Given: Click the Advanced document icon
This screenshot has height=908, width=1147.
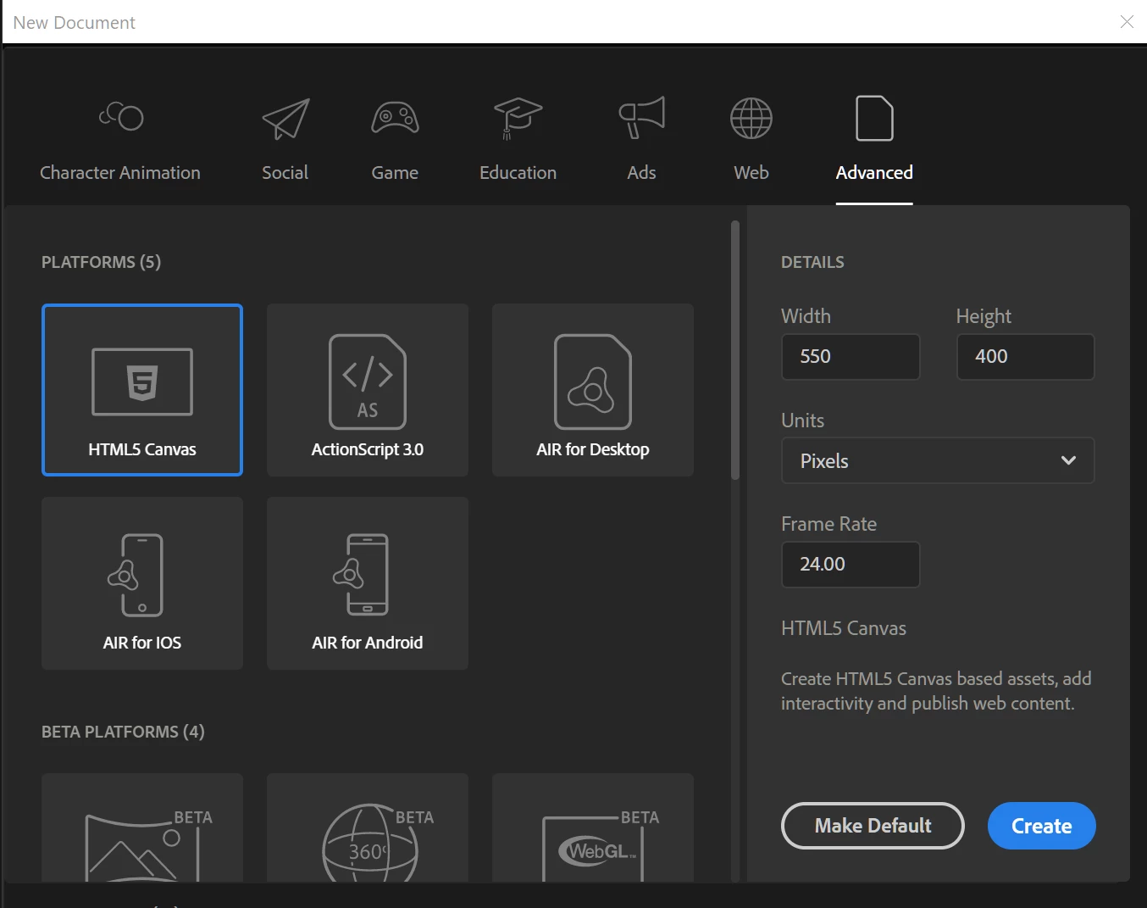Looking at the screenshot, I should point(874,118).
